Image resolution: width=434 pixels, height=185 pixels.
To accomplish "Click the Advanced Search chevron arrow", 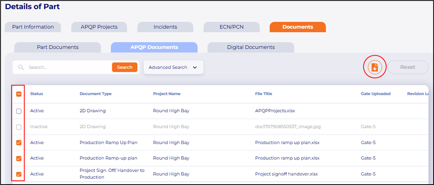I will [x=195, y=68].
